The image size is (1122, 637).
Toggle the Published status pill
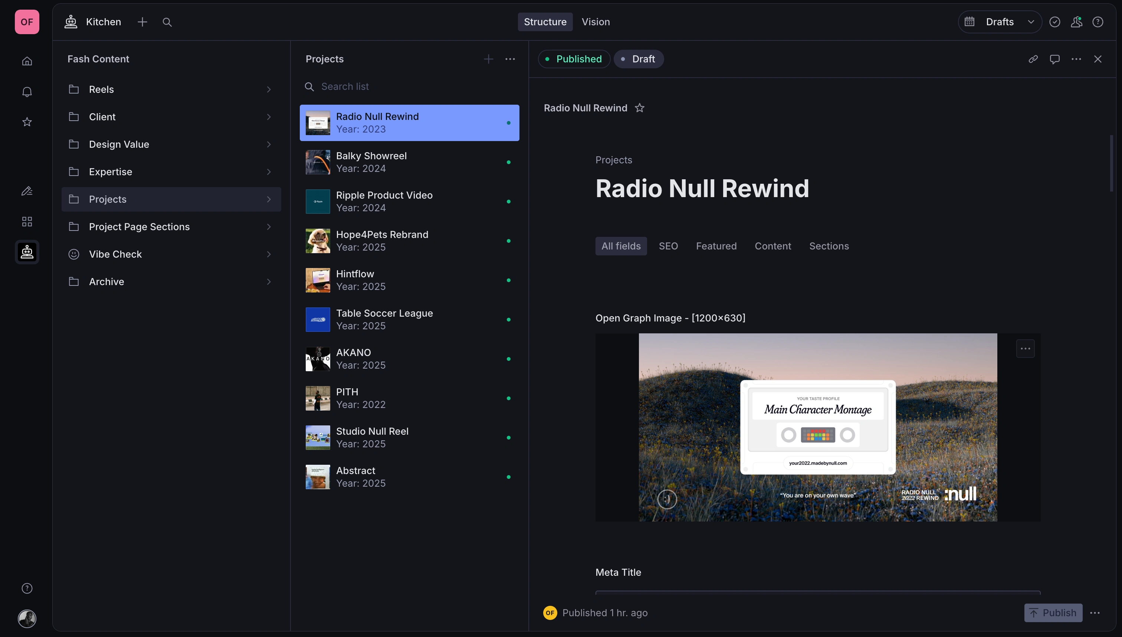point(574,59)
